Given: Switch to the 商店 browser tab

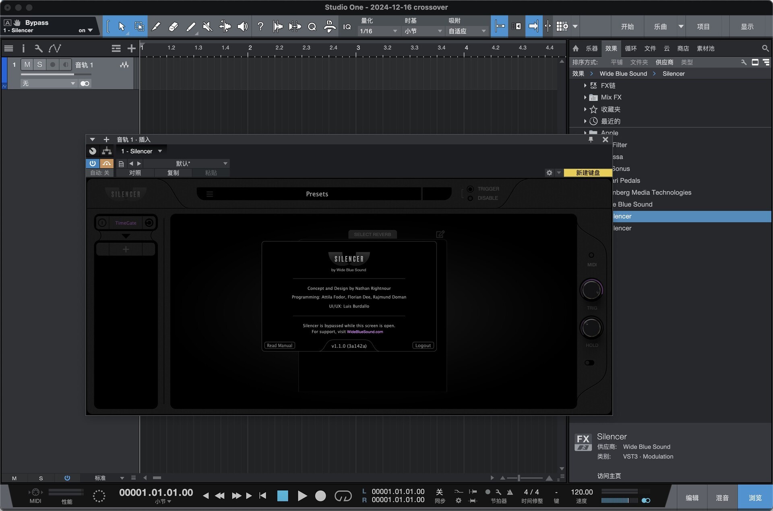Looking at the screenshot, I should tap(683, 48).
